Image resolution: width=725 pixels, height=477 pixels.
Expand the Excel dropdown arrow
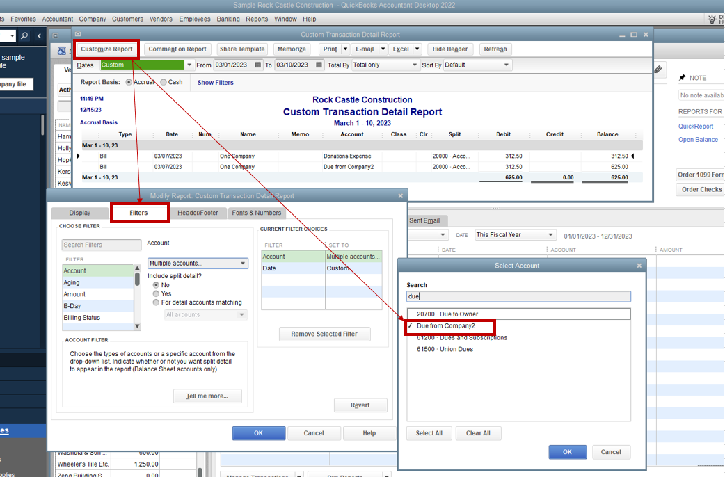417,49
